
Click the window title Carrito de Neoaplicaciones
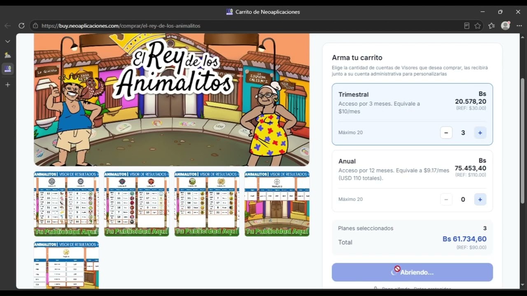tap(268, 12)
